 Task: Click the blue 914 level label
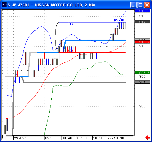70,24
